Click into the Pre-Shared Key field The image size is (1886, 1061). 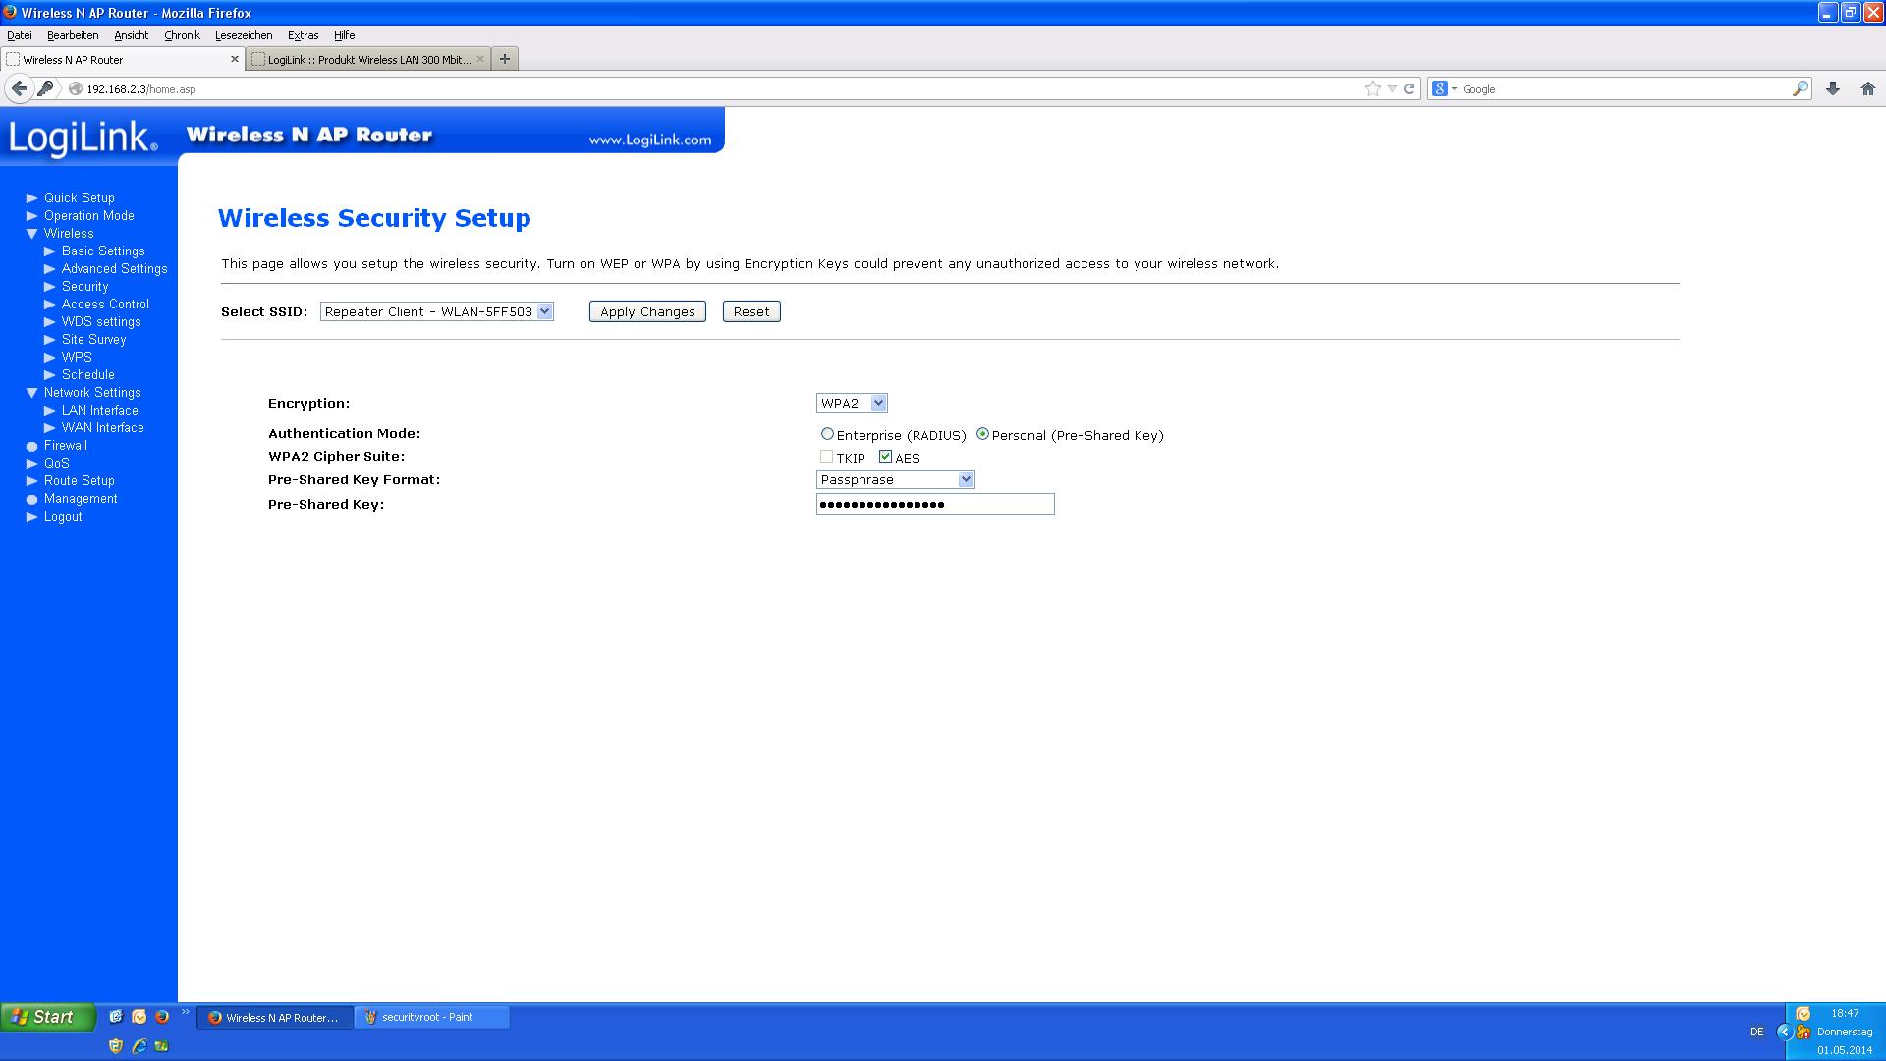tap(934, 504)
